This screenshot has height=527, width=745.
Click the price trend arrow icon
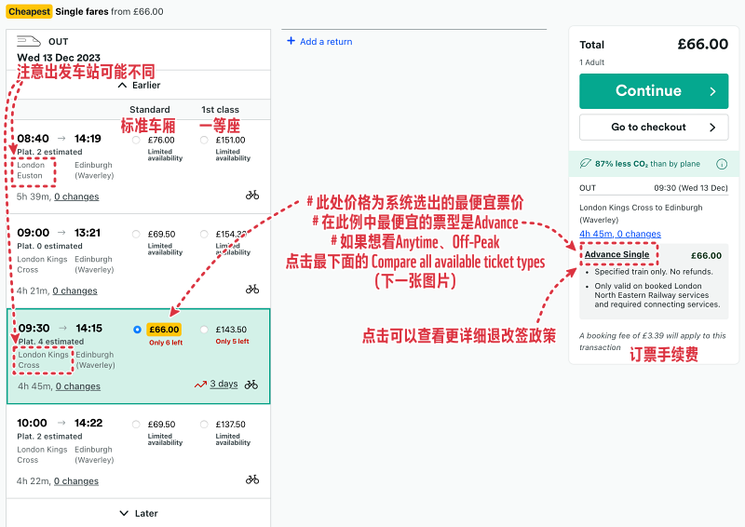click(200, 385)
